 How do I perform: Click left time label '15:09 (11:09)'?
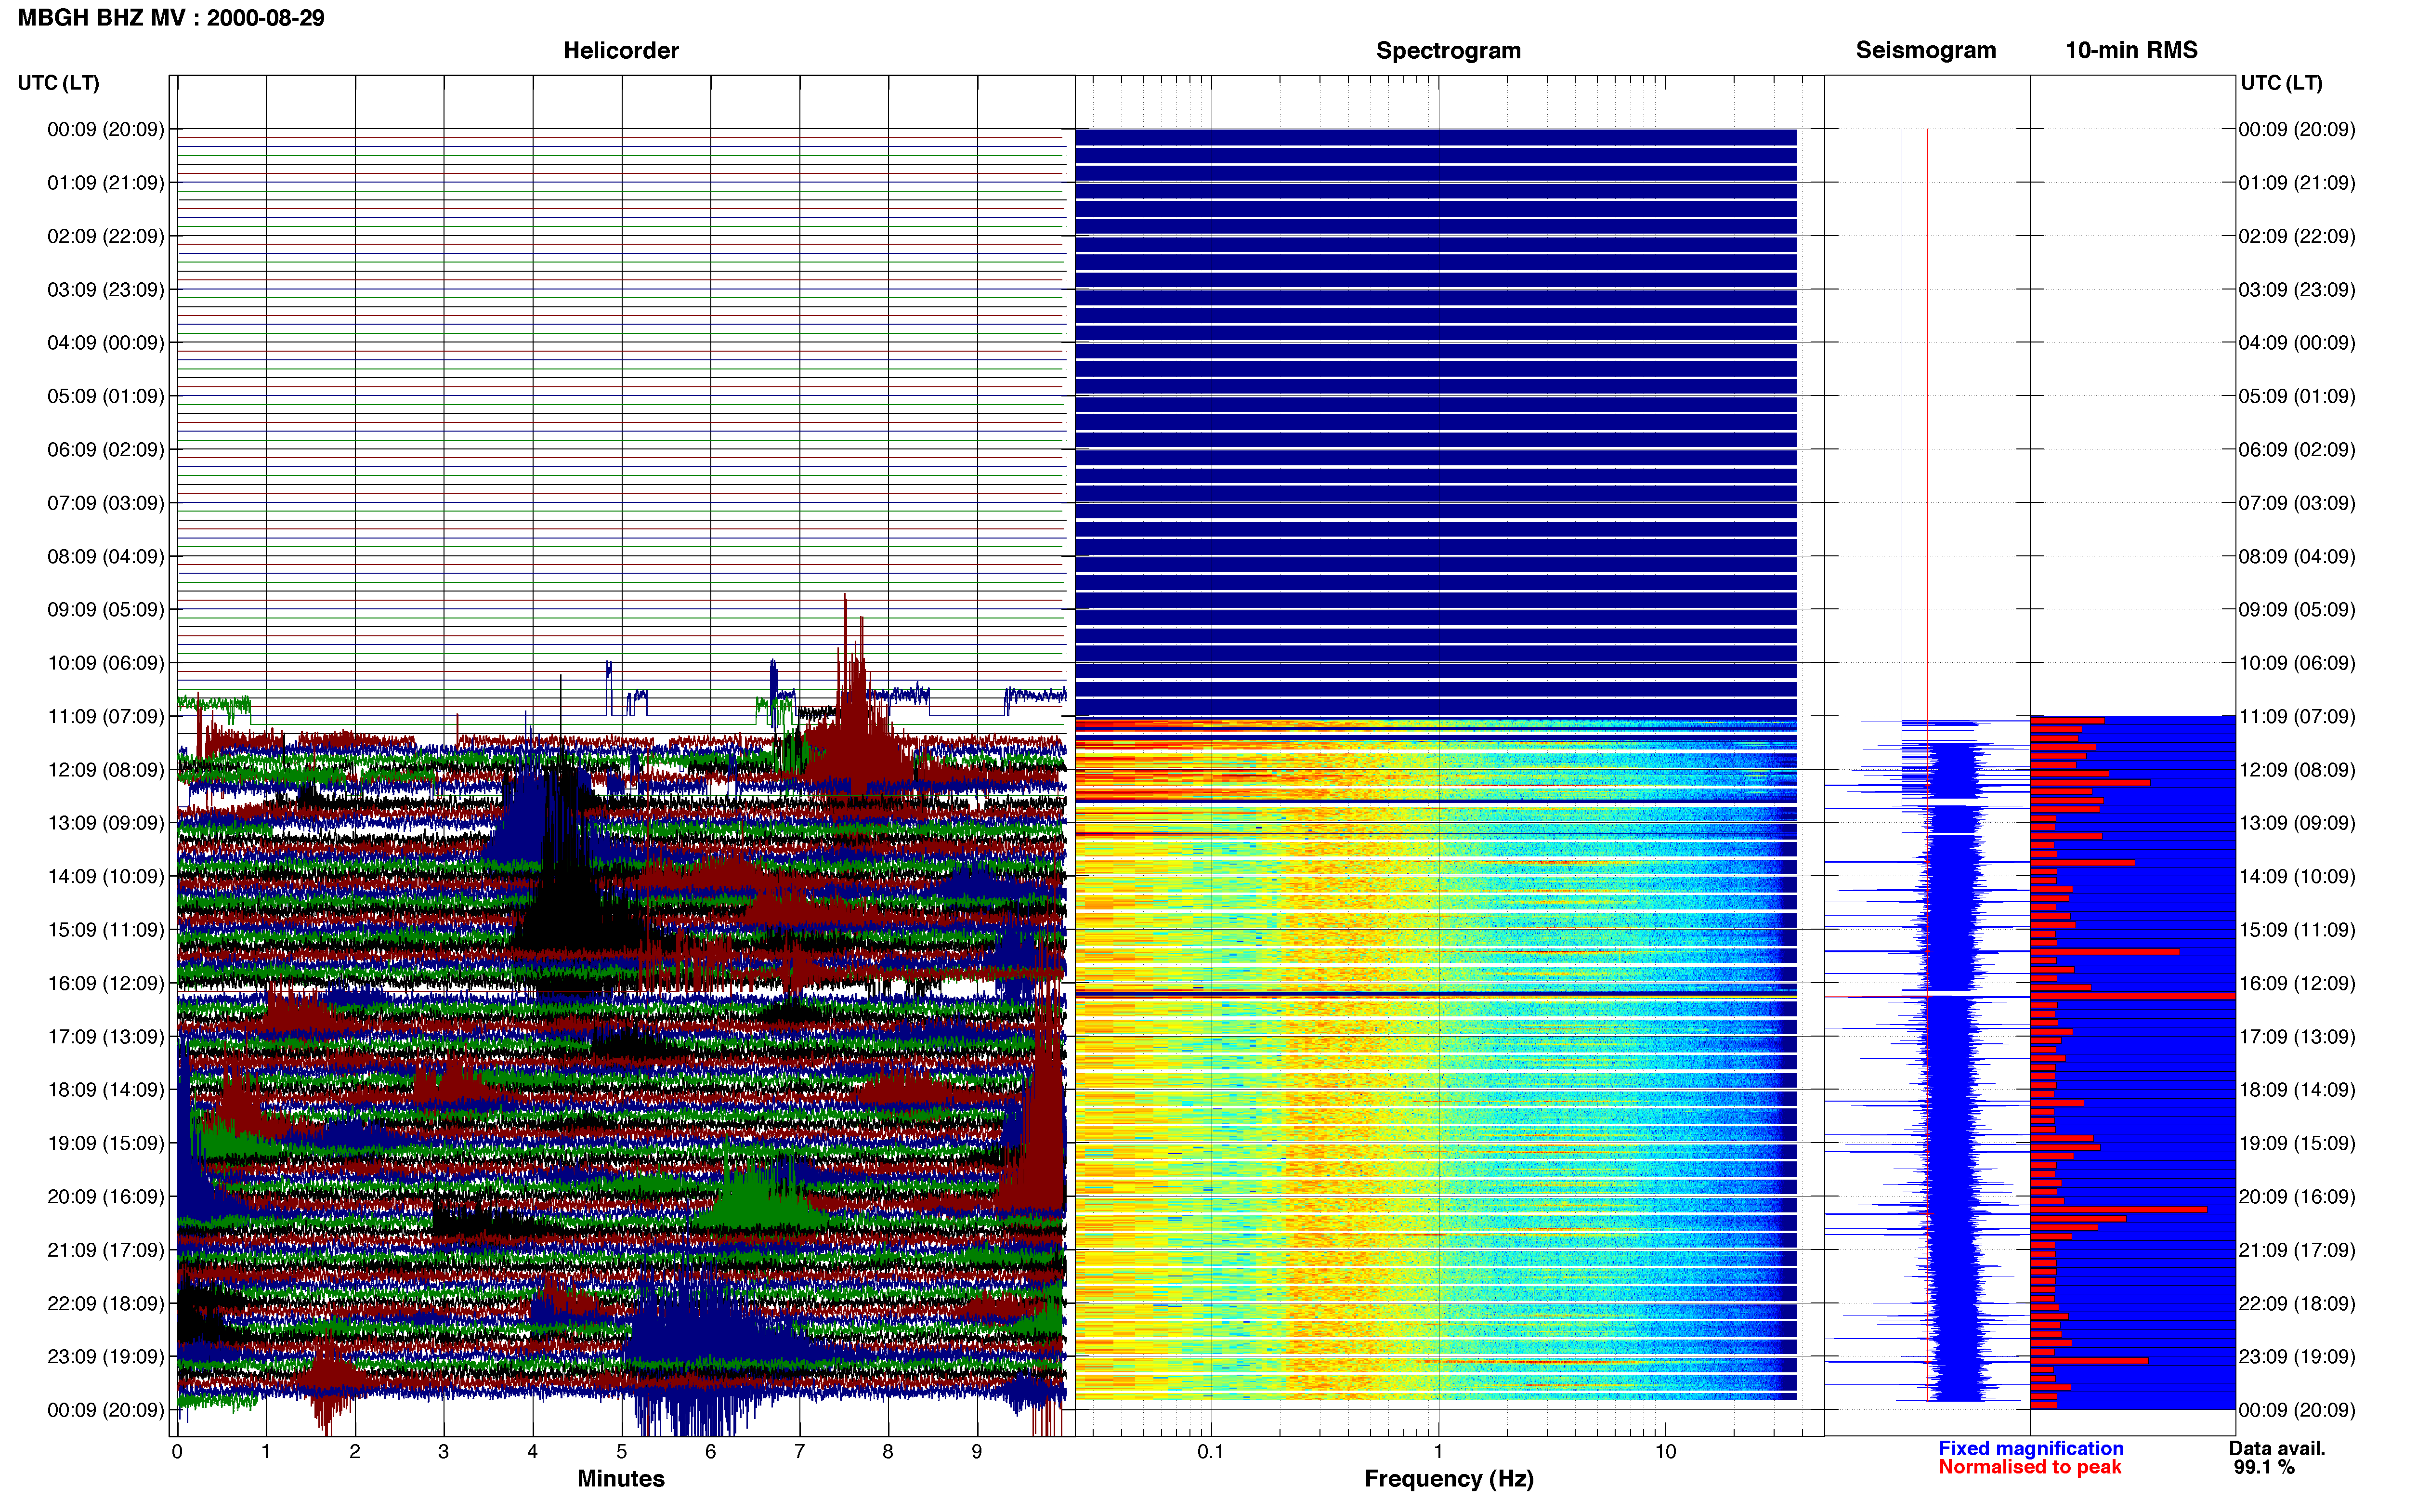tap(106, 930)
